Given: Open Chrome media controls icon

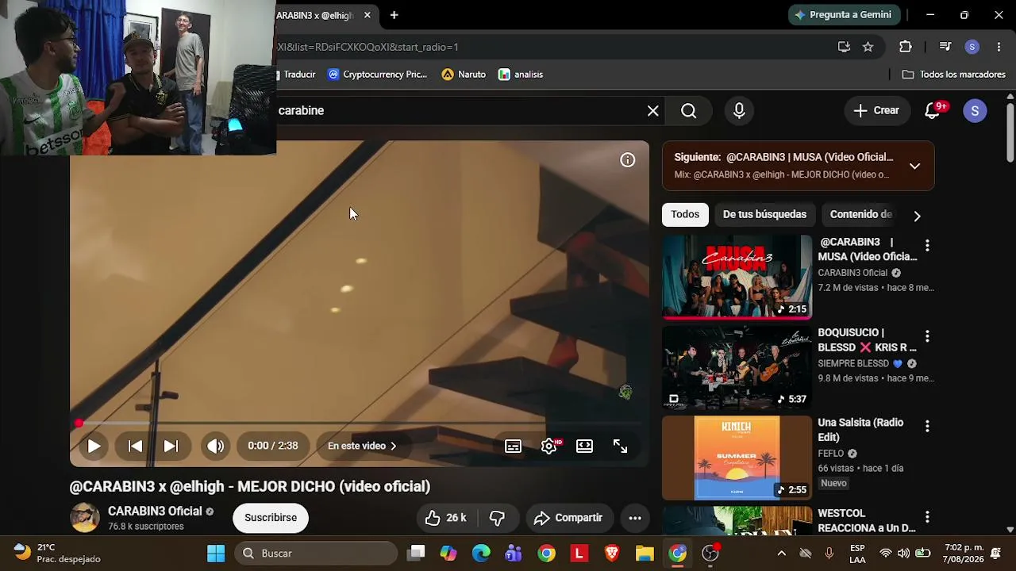Looking at the screenshot, I should tap(945, 47).
